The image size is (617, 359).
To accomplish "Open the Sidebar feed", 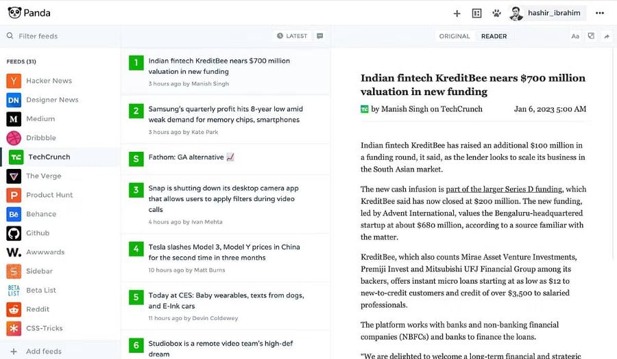I will (60, 271).
